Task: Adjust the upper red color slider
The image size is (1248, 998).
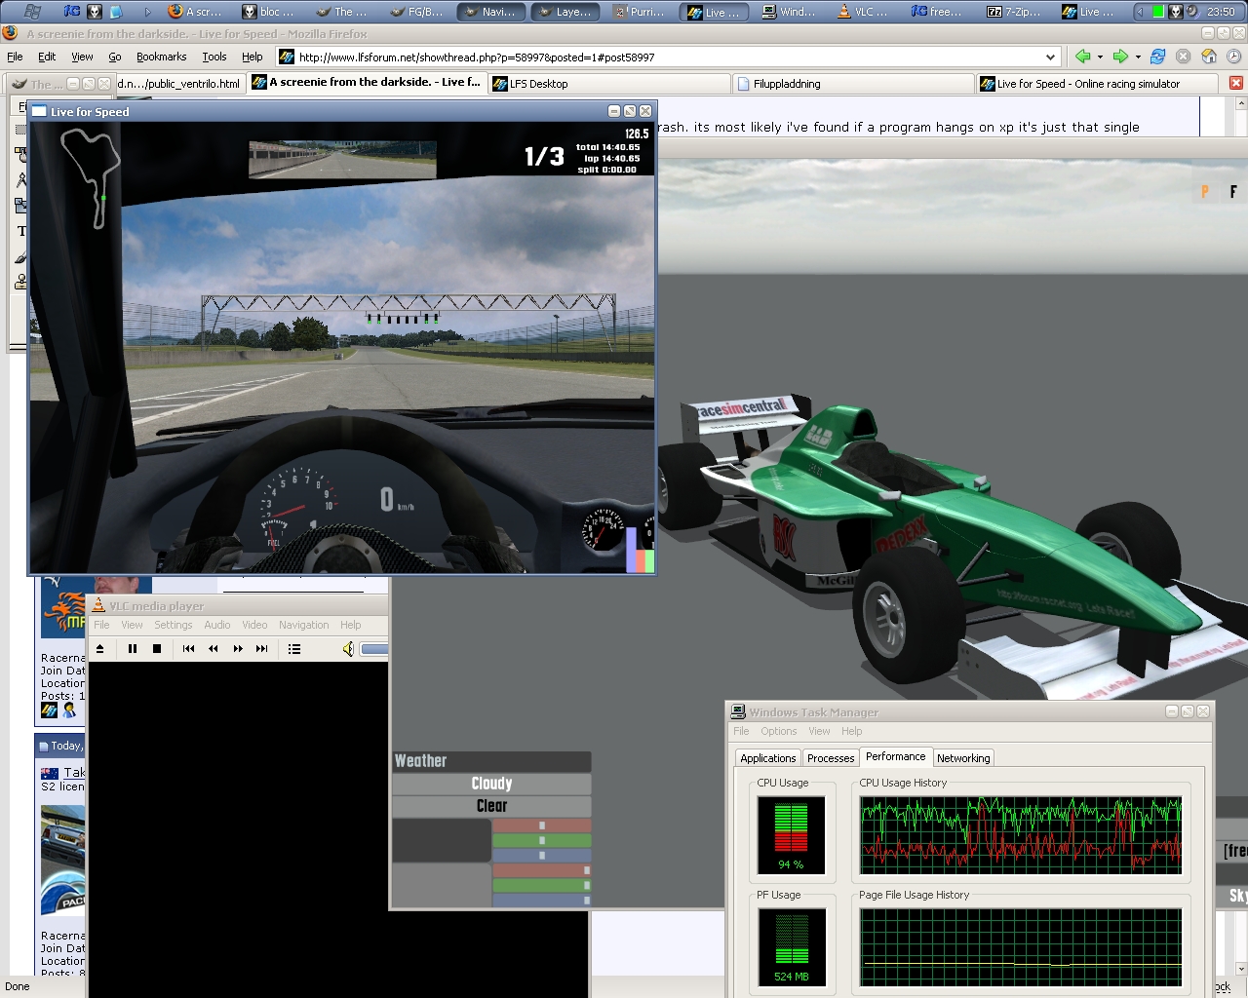Action: (x=542, y=825)
